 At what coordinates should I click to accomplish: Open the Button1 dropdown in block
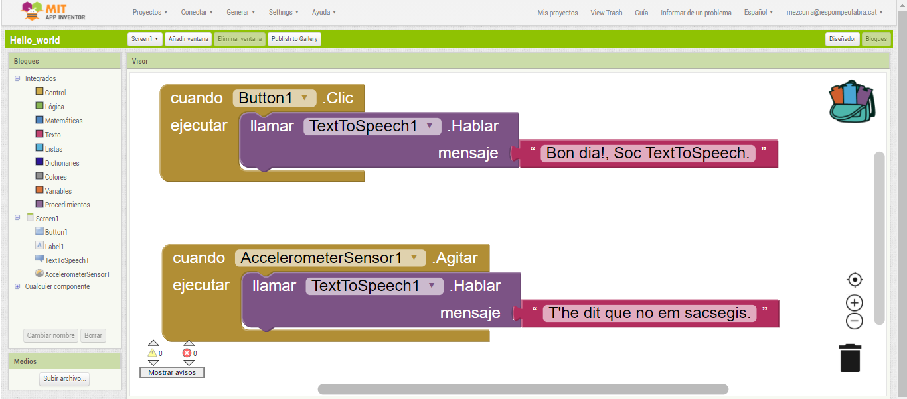tap(304, 98)
